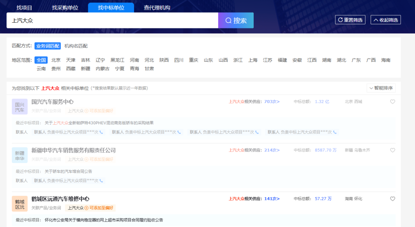
Task: Select the 找中标单位 tab
Action: (111, 8)
